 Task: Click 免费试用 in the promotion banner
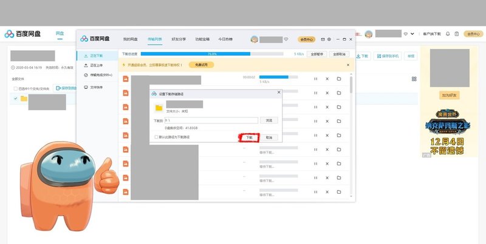[x=201, y=65]
